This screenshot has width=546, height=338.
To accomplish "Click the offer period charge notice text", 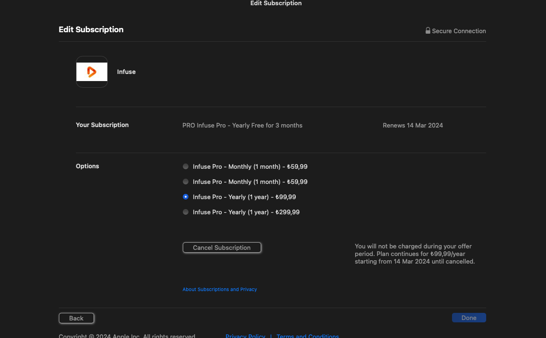I will point(414,254).
